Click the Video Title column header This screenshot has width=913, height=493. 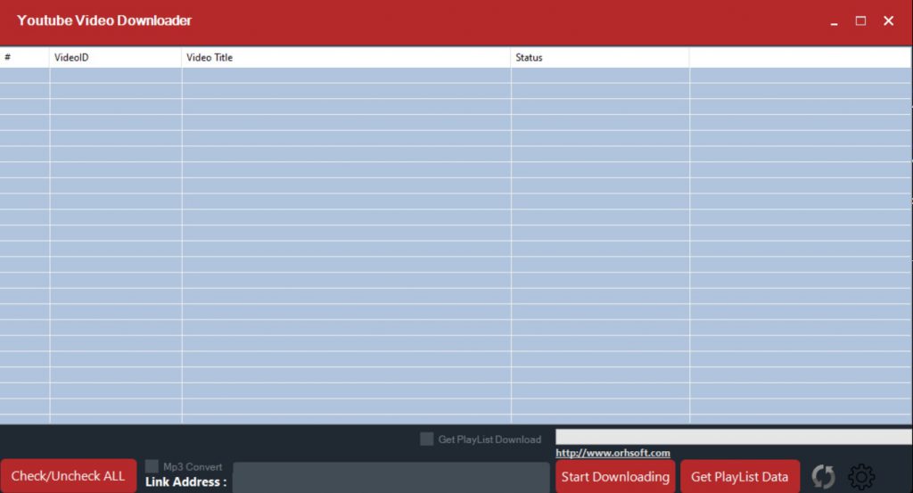(346, 58)
